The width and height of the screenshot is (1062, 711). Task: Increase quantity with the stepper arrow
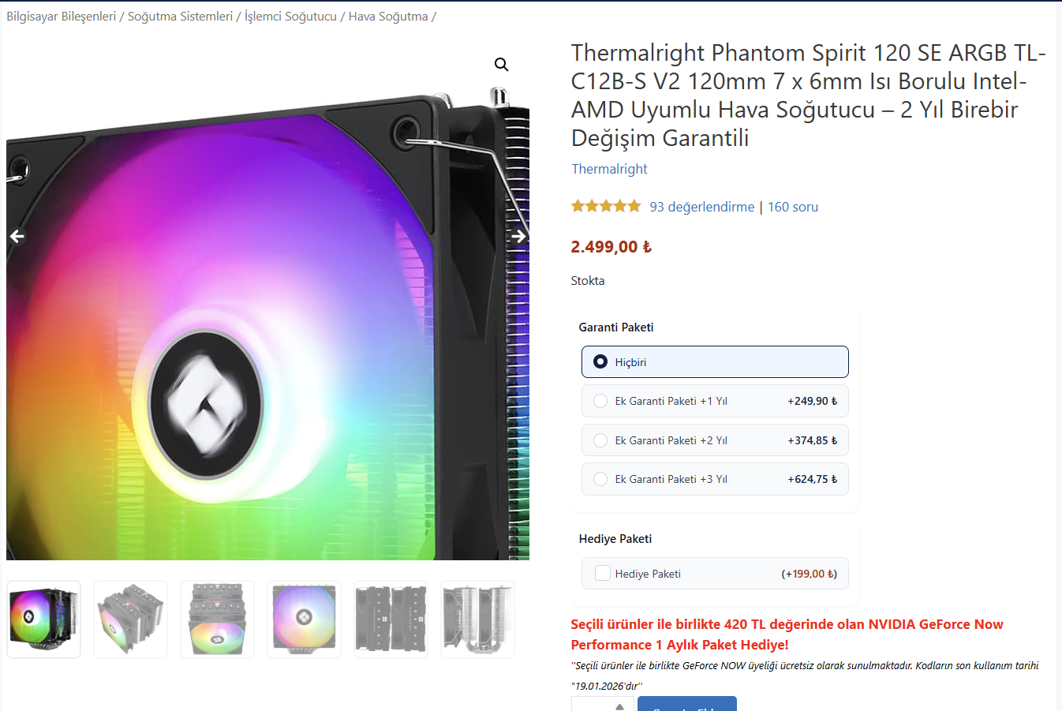(x=620, y=705)
